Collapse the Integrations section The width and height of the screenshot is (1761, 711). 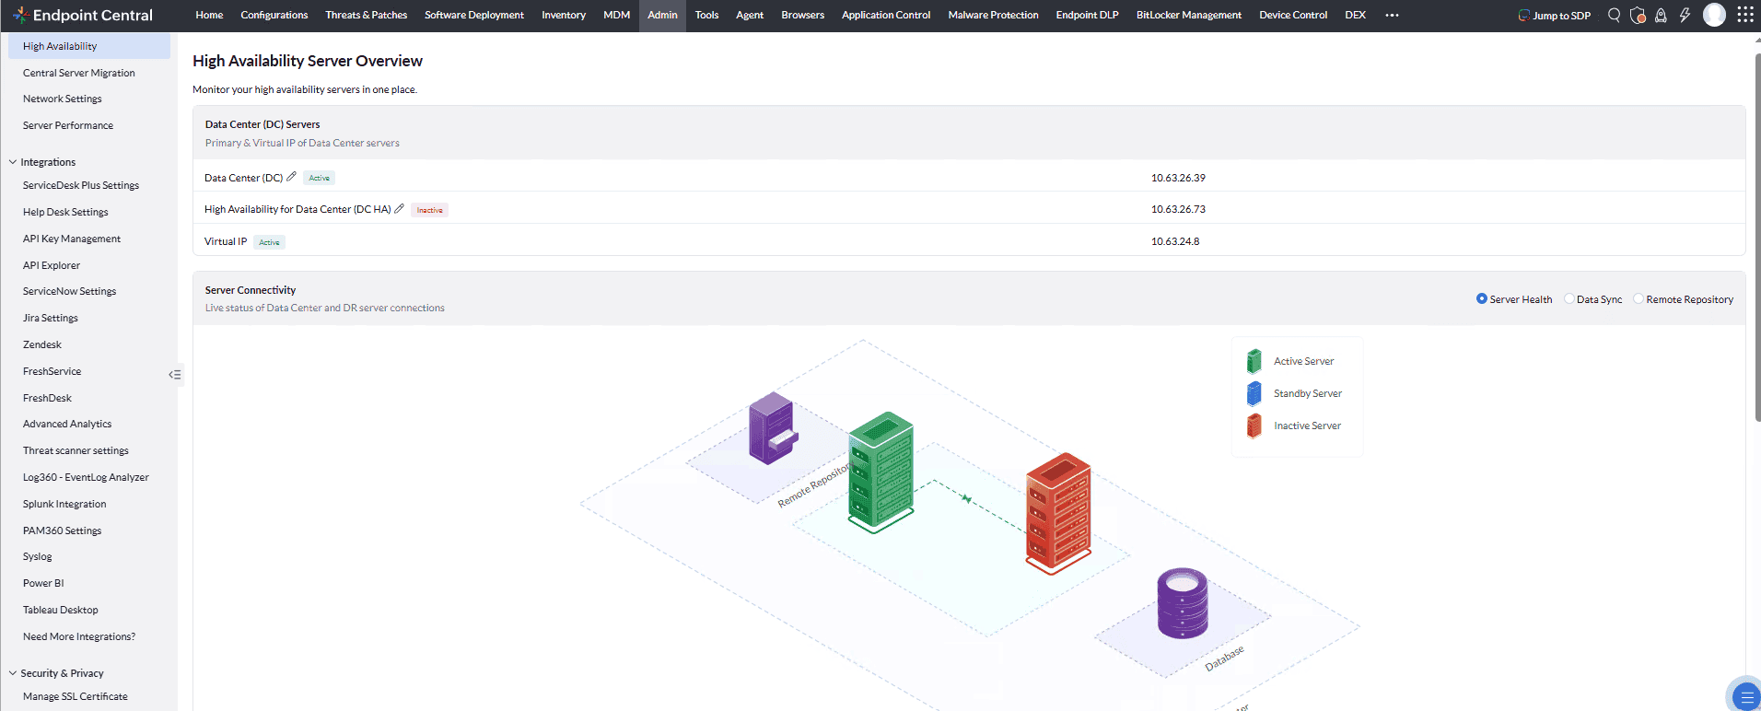tap(13, 162)
